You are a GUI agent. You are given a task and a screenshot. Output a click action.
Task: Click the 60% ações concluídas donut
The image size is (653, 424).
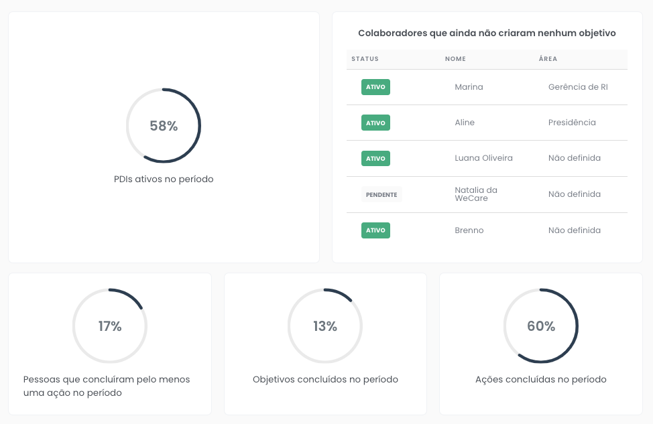540,326
